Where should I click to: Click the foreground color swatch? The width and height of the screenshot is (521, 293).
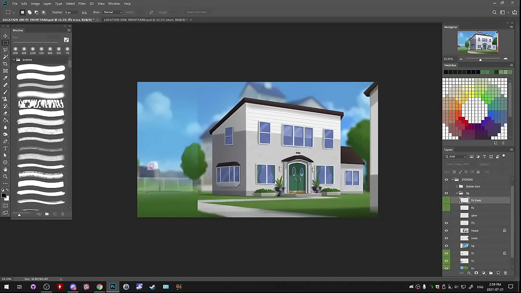[x=4, y=197]
